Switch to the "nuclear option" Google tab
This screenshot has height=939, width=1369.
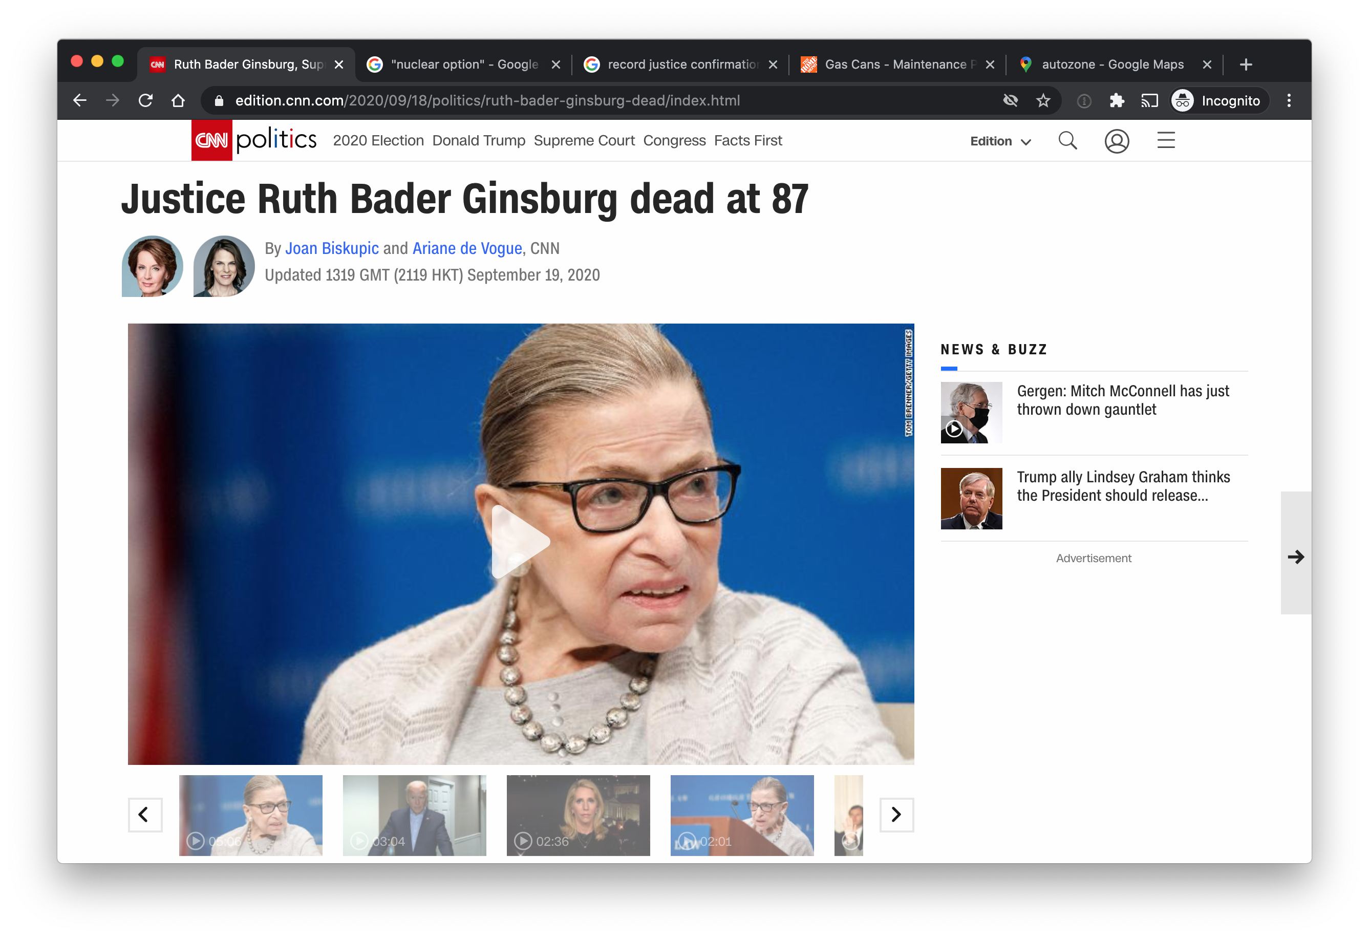463,64
